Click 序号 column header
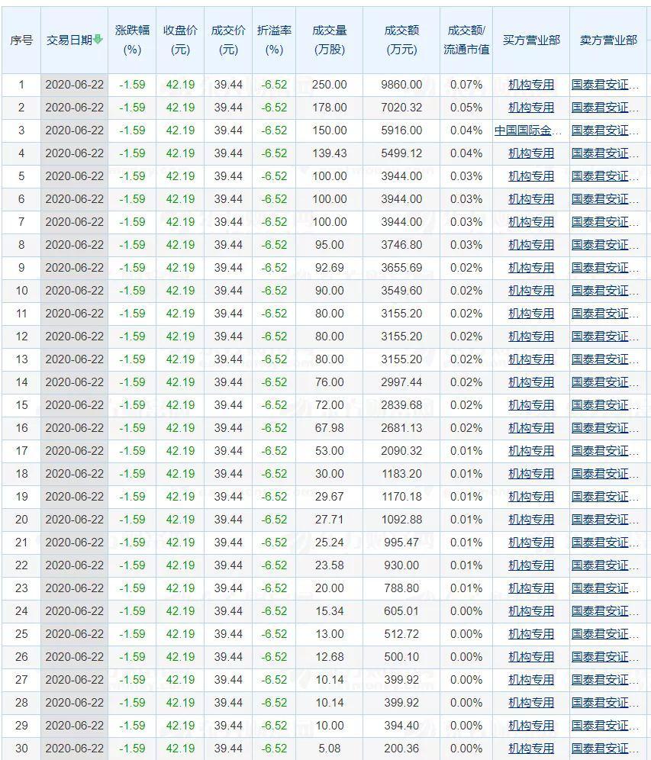 coord(21,40)
